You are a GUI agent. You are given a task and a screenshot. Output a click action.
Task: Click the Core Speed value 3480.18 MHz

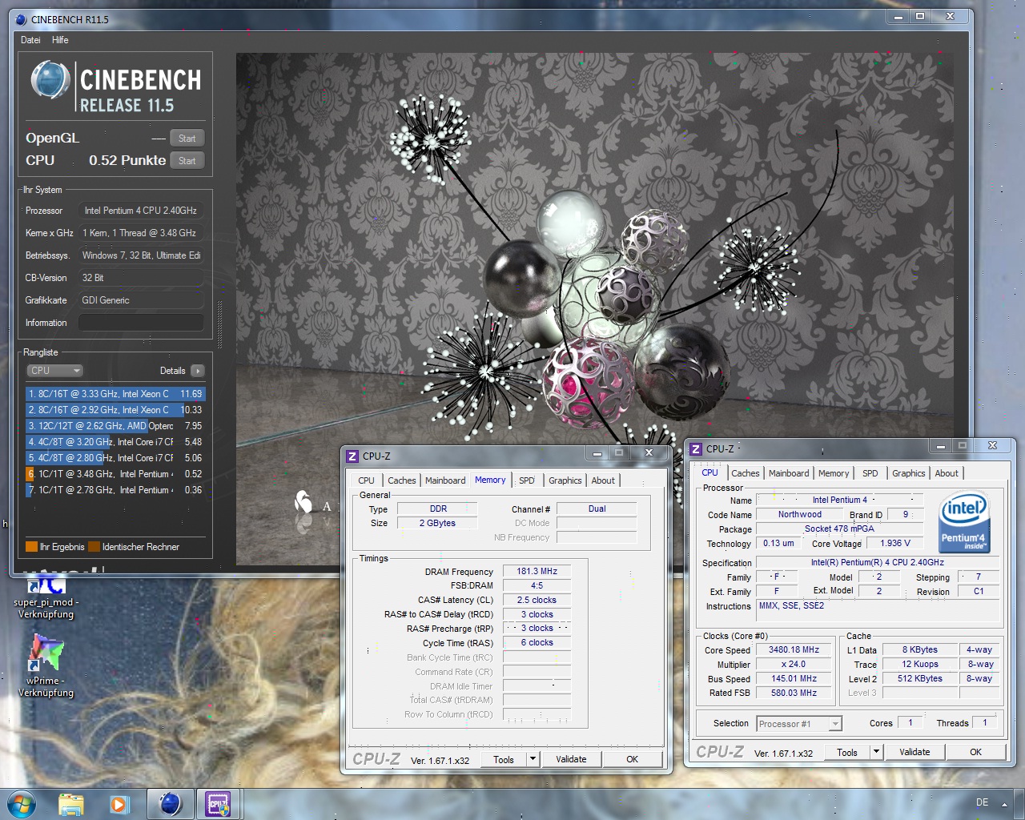(794, 649)
